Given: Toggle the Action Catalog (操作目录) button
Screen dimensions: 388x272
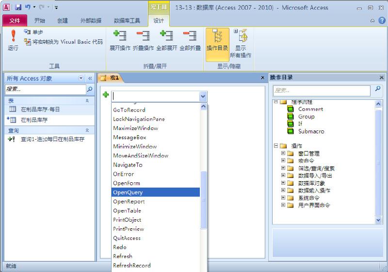Looking at the screenshot, I should pyautogui.click(x=217, y=44).
